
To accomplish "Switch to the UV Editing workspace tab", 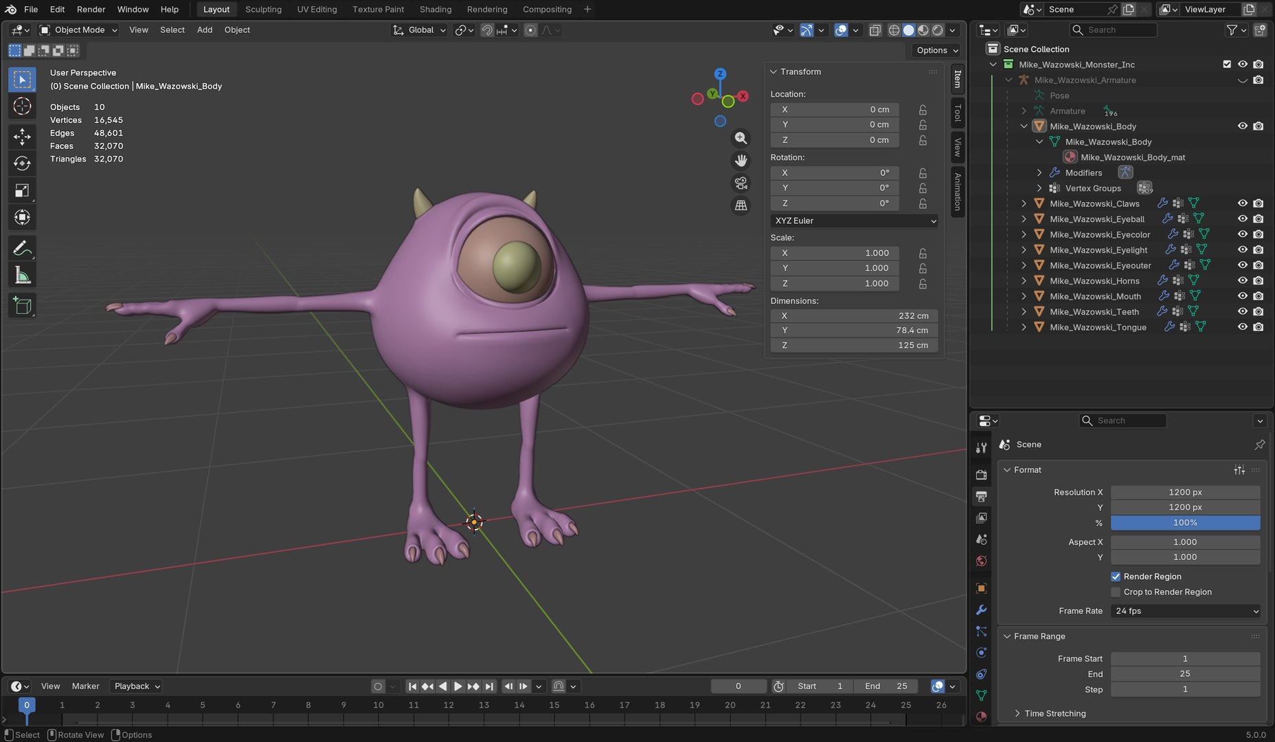I will click(x=317, y=10).
